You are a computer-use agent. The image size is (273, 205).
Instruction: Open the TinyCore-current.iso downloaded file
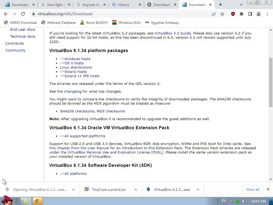click(109, 190)
